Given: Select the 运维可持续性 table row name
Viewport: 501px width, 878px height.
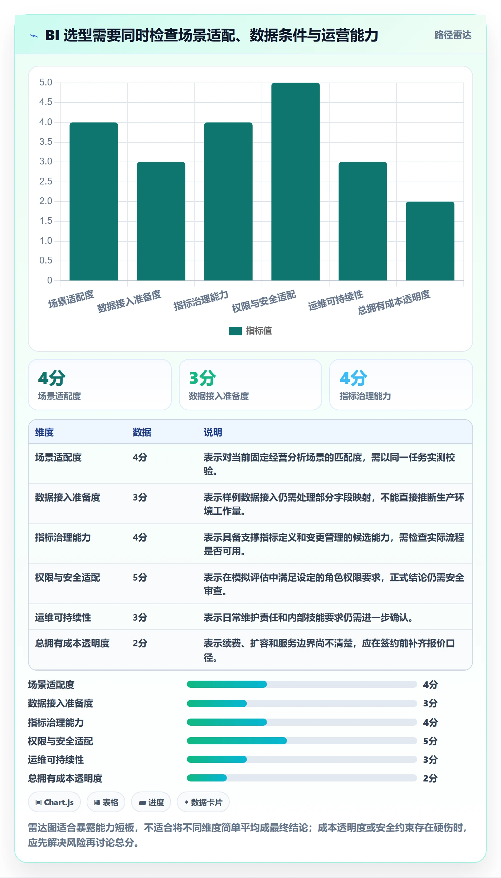Looking at the screenshot, I should (63, 617).
